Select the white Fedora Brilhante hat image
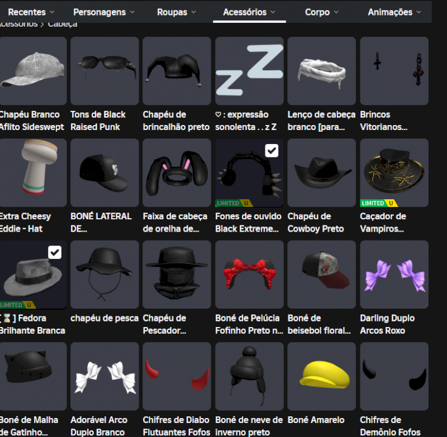Screen dimensions: 447x437 pos(33,275)
